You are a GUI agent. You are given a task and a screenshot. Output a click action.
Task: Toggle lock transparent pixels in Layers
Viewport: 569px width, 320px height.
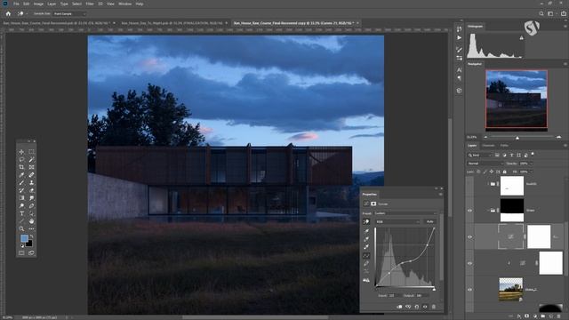pos(478,172)
